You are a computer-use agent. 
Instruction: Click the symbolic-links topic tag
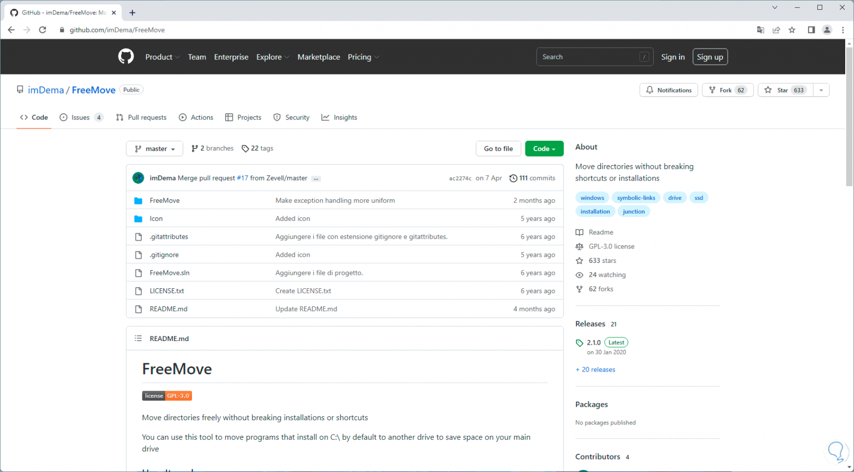coord(636,198)
